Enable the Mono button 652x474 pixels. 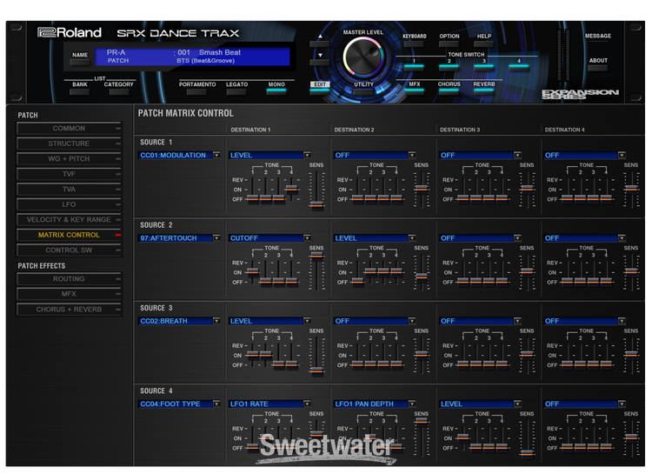276,90
